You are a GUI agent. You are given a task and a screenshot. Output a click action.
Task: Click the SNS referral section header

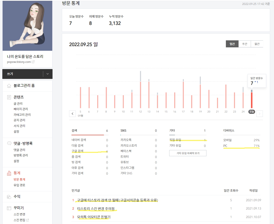coord(123,131)
